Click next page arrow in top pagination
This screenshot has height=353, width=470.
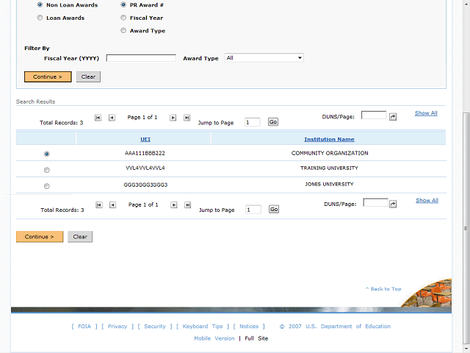coord(173,118)
